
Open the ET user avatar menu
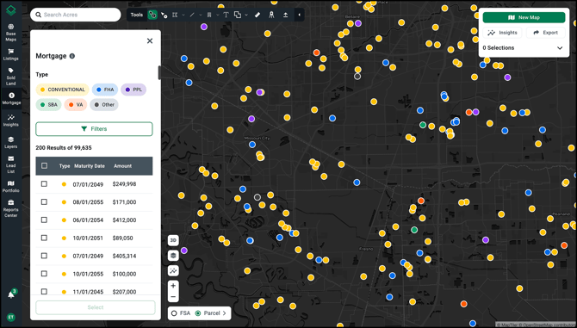pyautogui.click(x=11, y=317)
